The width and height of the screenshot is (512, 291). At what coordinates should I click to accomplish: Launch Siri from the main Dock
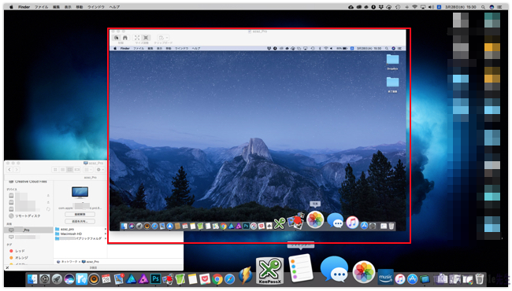coord(69,279)
